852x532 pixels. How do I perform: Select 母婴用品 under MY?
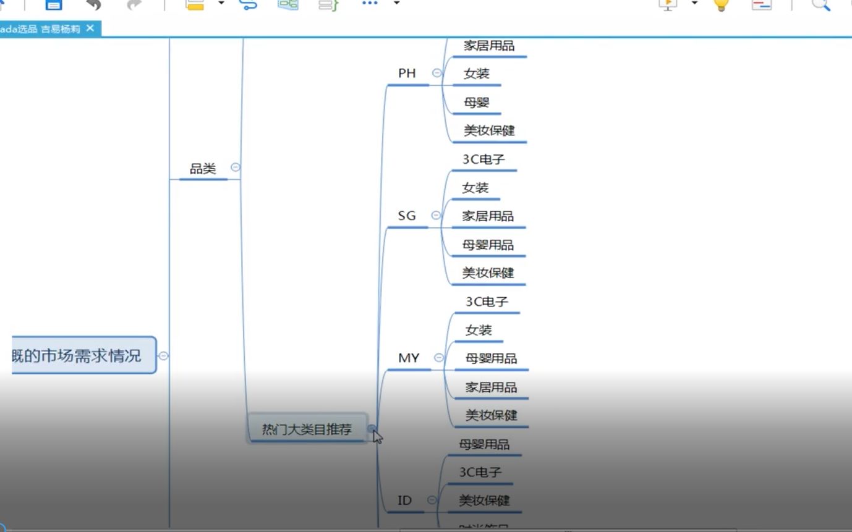[x=491, y=358]
